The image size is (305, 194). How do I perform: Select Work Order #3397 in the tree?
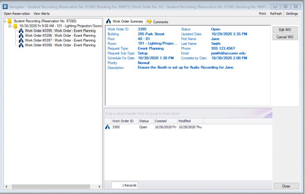coord(60,41)
